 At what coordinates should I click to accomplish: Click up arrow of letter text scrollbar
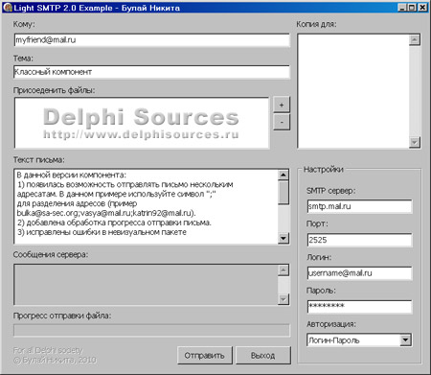tap(284, 175)
